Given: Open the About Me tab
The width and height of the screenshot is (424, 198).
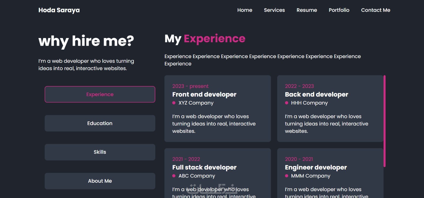Looking at the screenshot, I should click(x=100, y=181).
